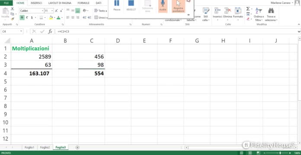Toggle bold formatting G button

coord(22,18)
